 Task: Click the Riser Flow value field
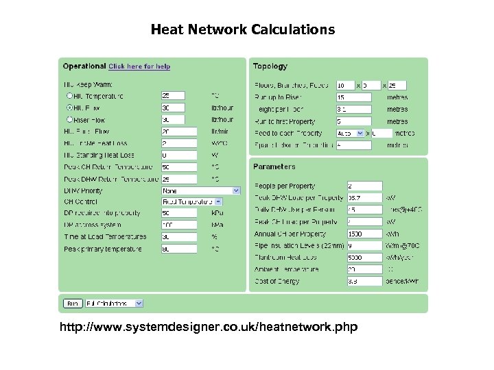click(173, 119)
